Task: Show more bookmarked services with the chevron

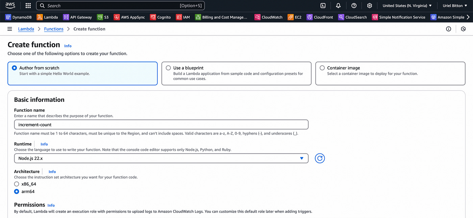Action: [468, 17]
